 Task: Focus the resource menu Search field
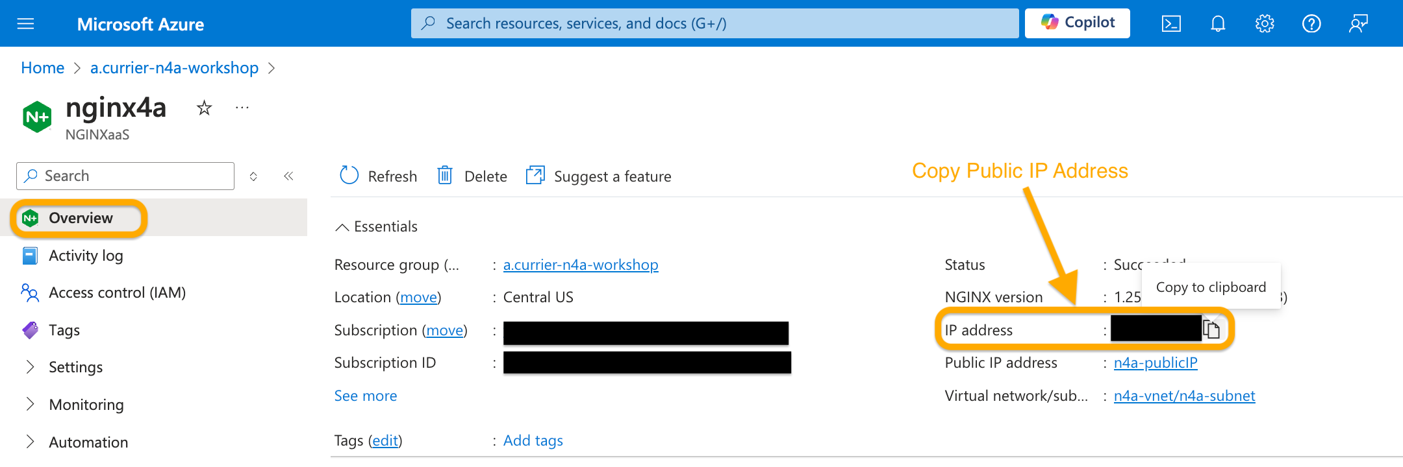[125, 176]
